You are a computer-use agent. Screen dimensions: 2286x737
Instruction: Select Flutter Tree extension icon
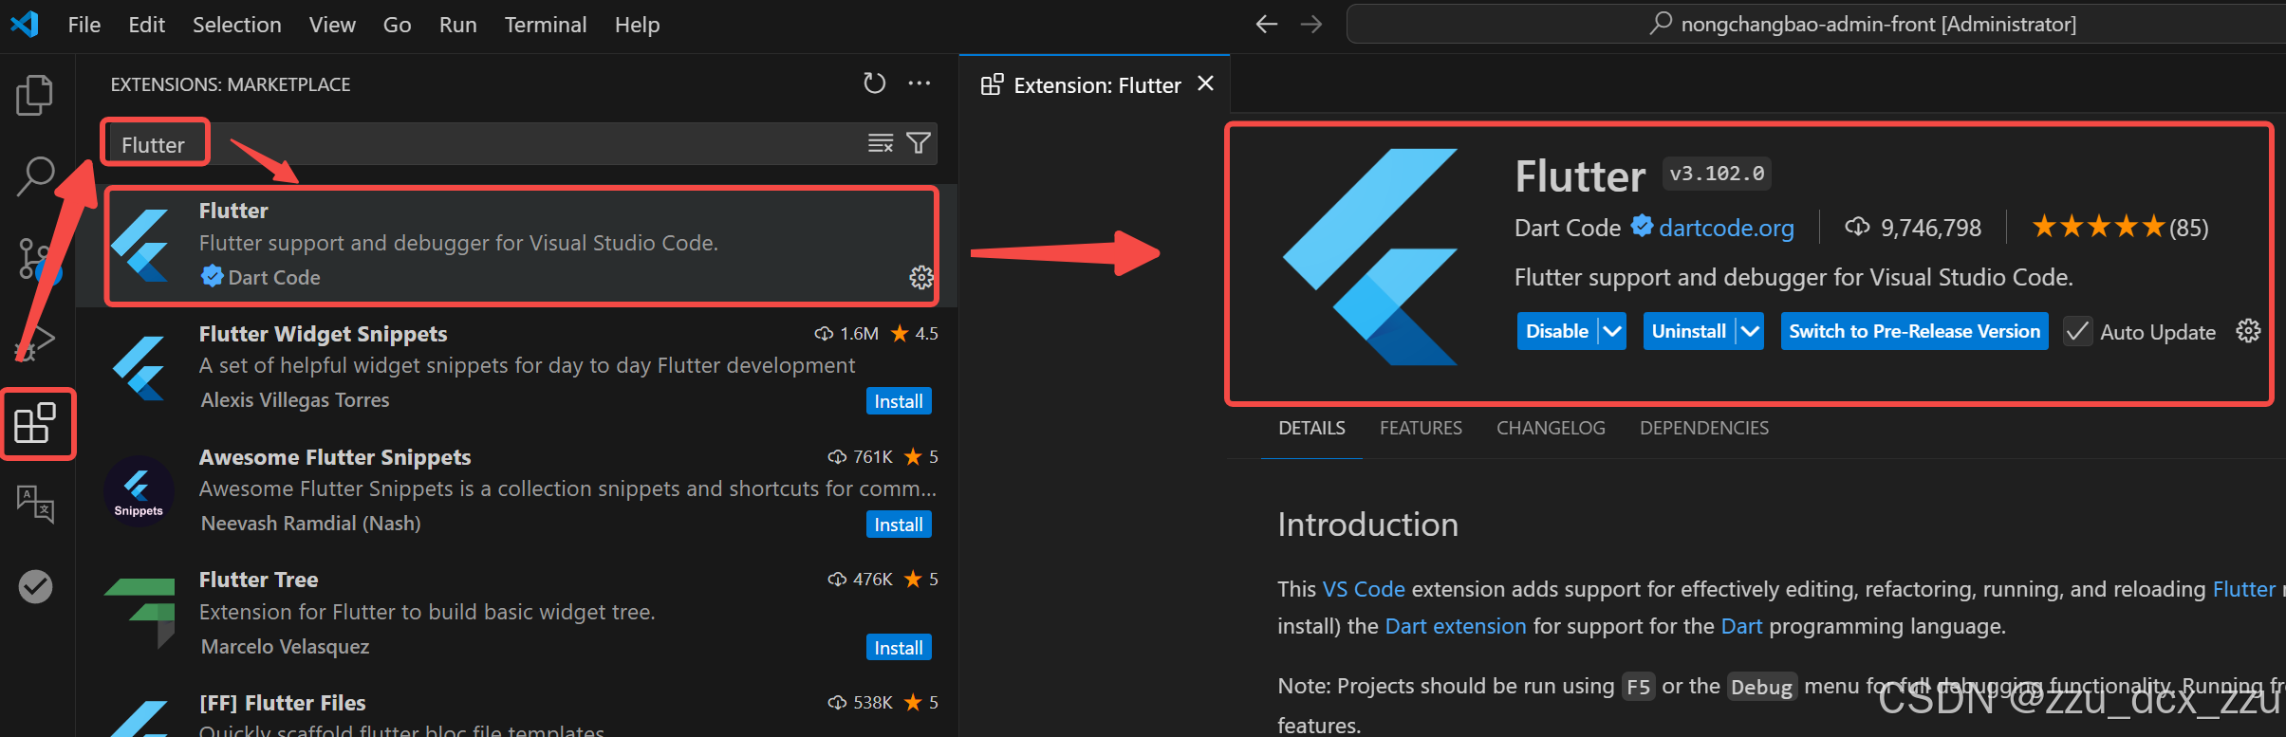(139, 613)
